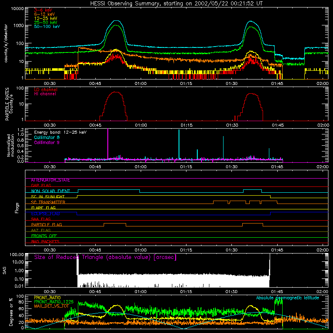
Task: Click the Size of Reduced Triangle title
Action: coord(105,257)
